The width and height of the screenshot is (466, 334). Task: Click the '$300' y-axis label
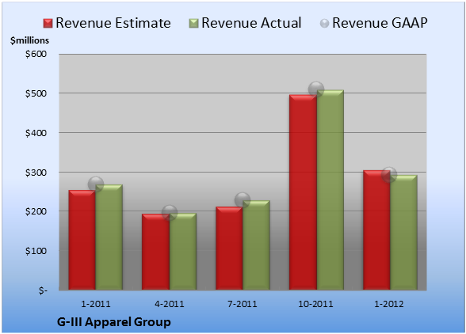point(36,173)
